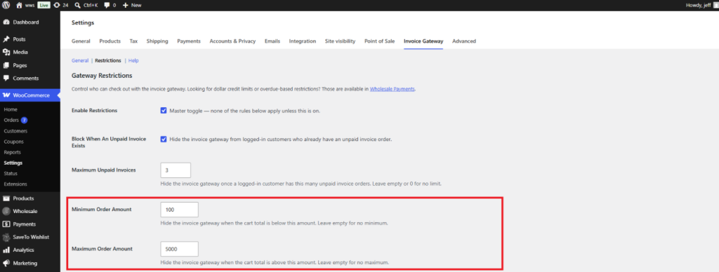Click the Products box icon

coord(6,198)
